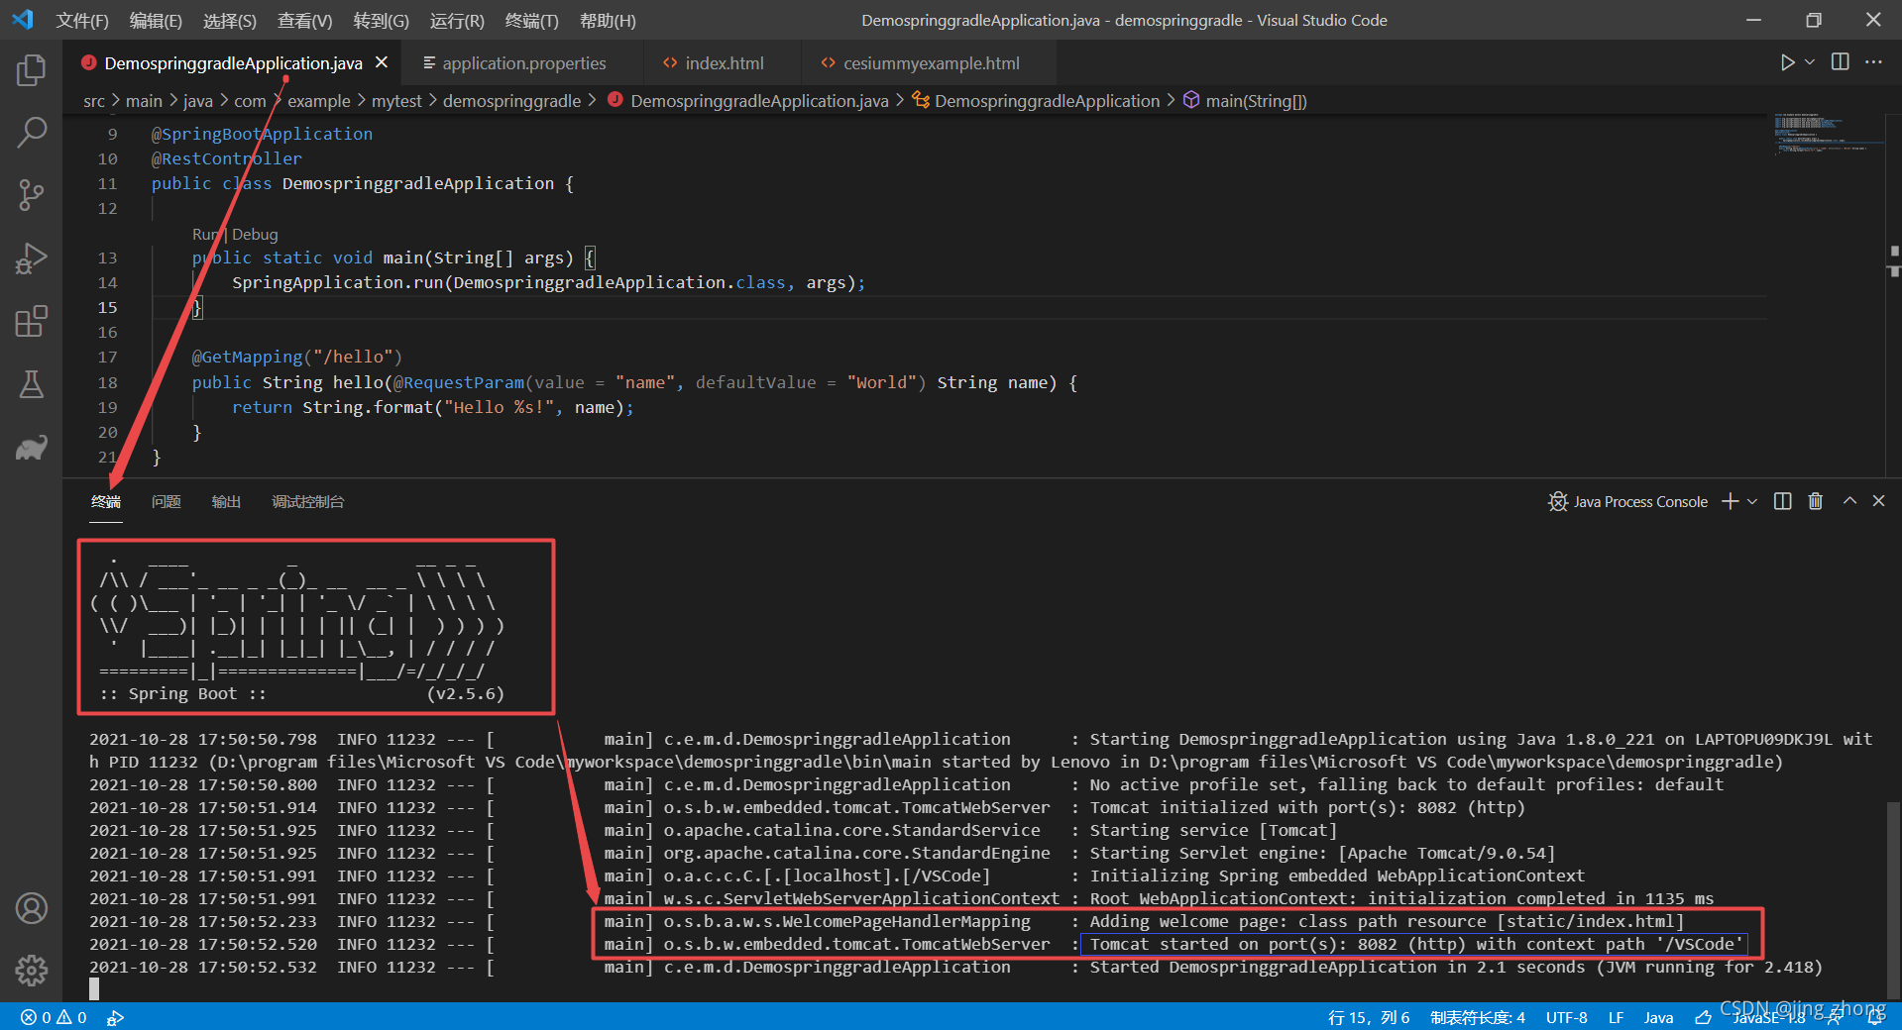The height and width of the screenshot is (1030, 1902).
Task: Open the Source Control view
Action: point(31,195)
